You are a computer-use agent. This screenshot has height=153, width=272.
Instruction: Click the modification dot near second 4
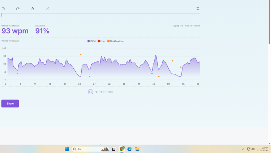click(x=17, y=73)
